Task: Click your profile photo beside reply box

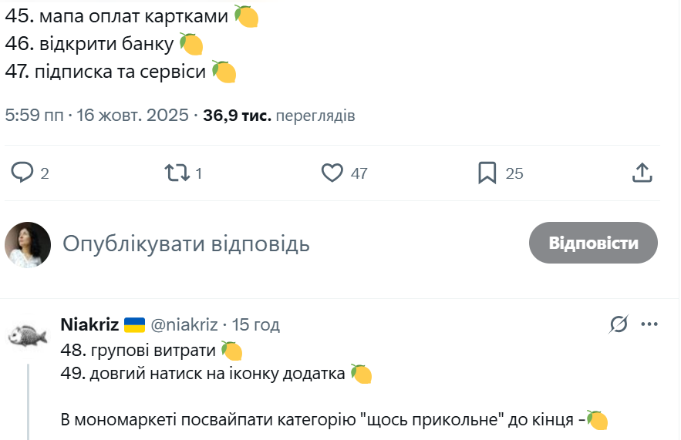Action: [28, 244]
